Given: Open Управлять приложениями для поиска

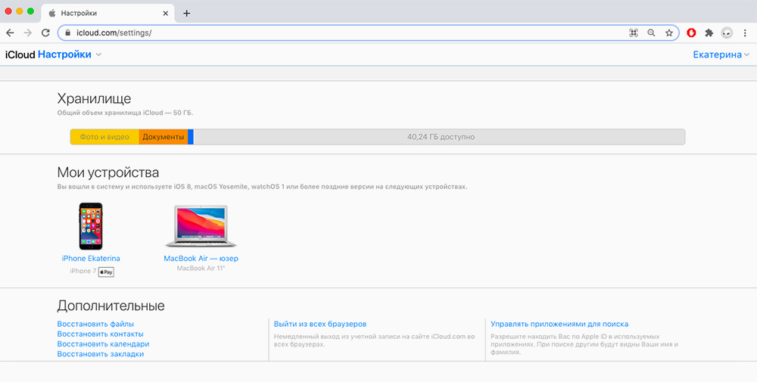Looking at the screenshot, I should pos(559,324).
